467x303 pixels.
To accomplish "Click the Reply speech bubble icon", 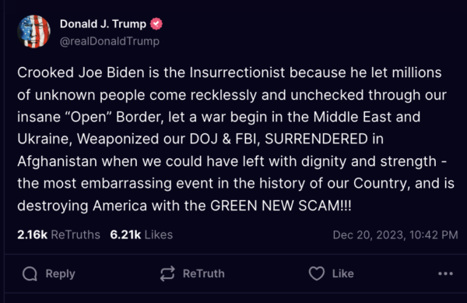I will (x=30, y=273).
